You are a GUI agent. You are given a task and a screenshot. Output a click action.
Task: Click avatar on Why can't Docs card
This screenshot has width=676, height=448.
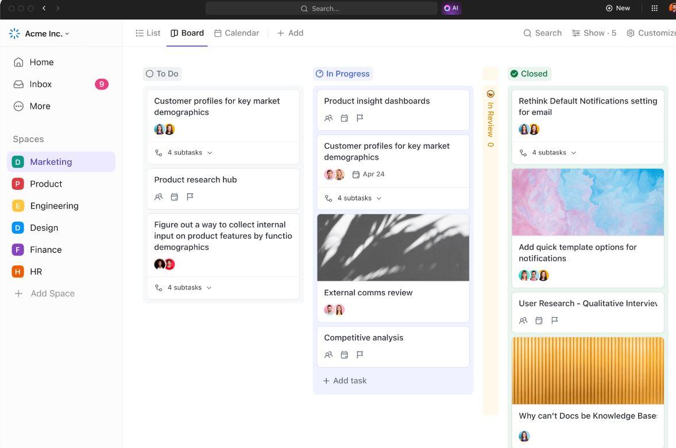click(524, 437)
